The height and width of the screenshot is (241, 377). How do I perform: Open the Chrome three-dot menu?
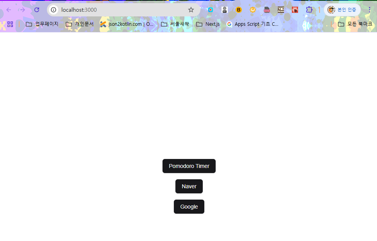tap(370, 10)
